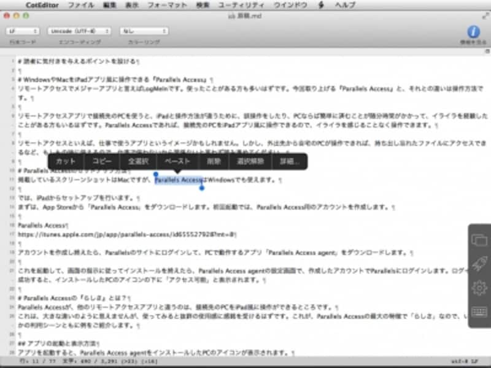Click the heading '# 読者に気付きを与えるポイントを設ける'
Screen dimensions: 491x368
point(78,61)
